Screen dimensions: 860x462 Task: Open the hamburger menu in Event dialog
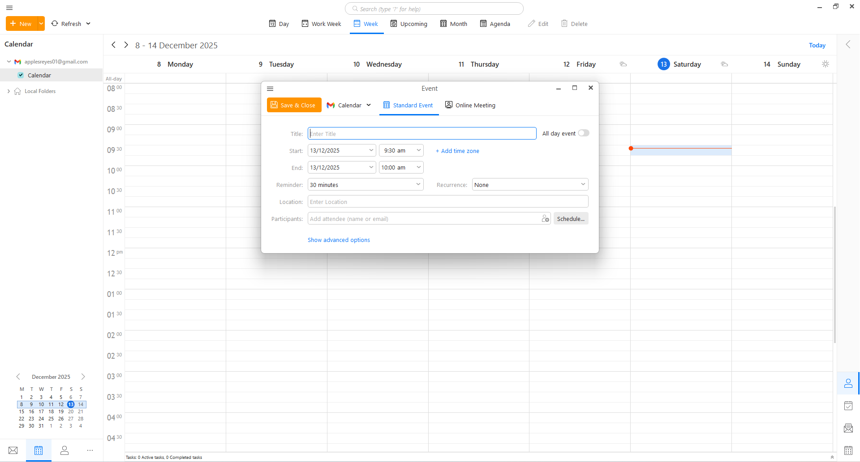click(x=270, y=89)
